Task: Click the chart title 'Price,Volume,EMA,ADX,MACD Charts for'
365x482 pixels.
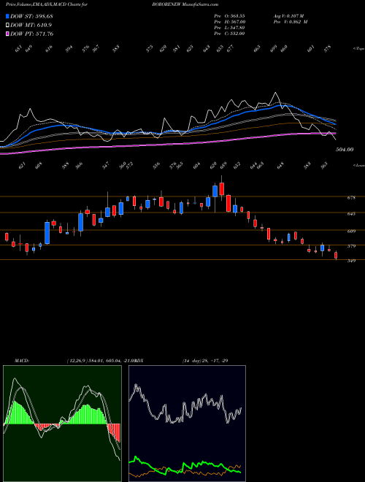Action: click(47, 4)
